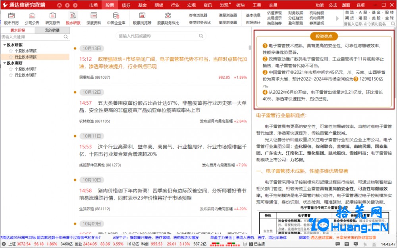Open the 债券 menu
This screenshot has width=397, height=248.
(126, 5)
